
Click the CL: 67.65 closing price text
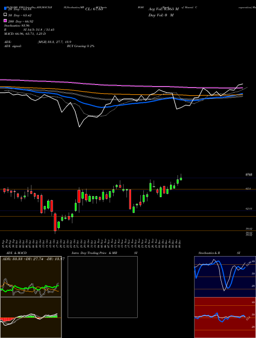pos(94,9)
